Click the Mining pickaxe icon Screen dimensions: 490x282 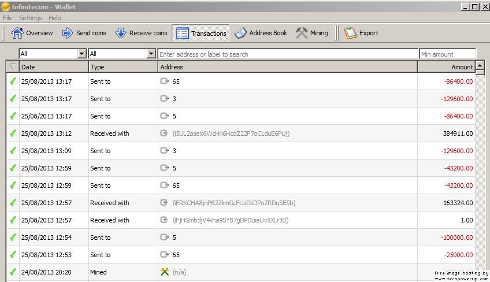(x=302, y=33)
